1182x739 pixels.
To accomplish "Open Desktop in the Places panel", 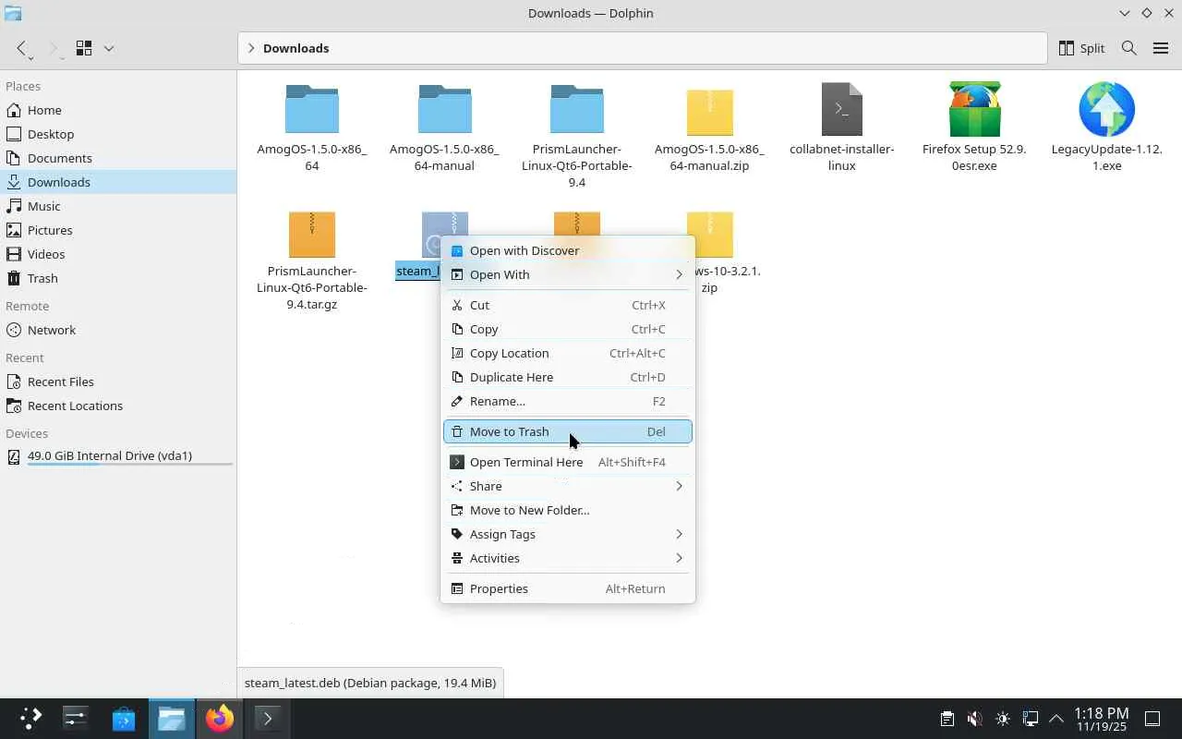I will coord(118,134).
